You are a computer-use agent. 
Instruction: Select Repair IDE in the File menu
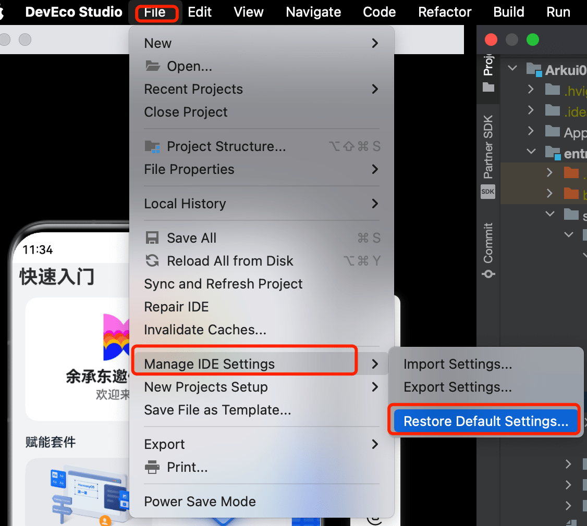(x=261, y=307)
